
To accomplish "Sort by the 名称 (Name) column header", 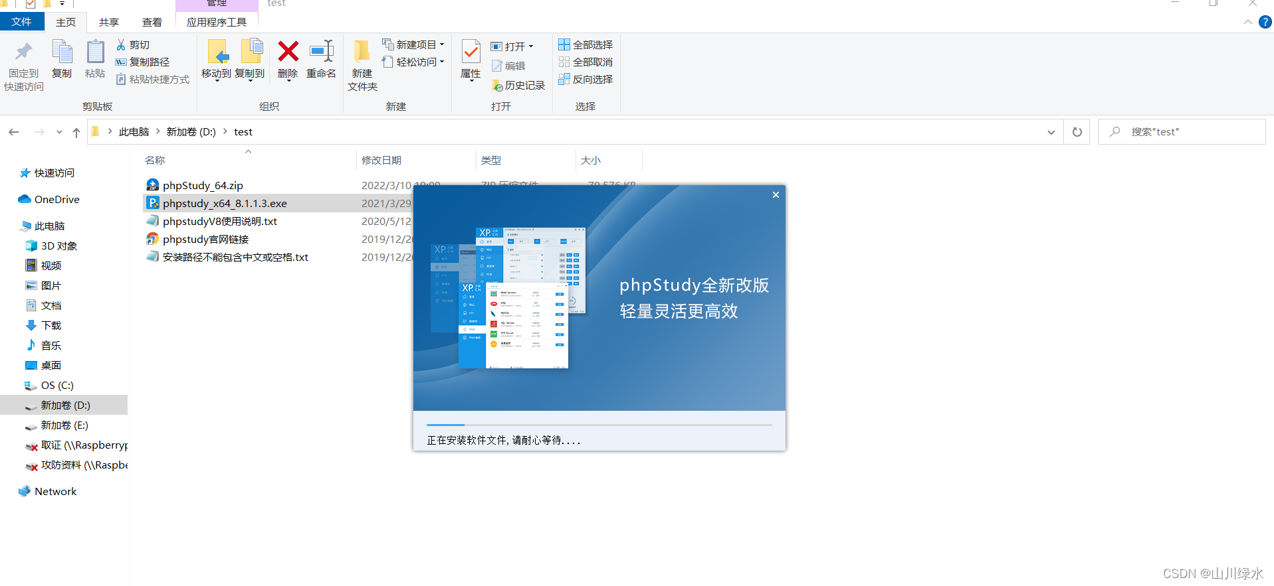I will pyautogui.click(x=155, y=160).
